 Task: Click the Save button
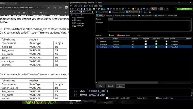121,86
